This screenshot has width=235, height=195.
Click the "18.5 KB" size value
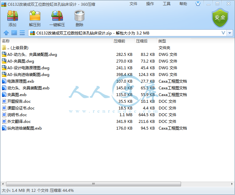pos(125,108)
